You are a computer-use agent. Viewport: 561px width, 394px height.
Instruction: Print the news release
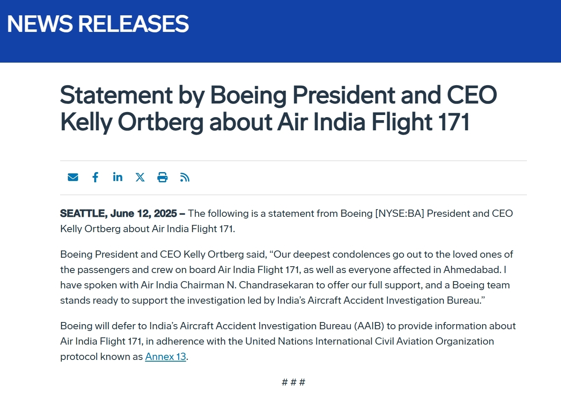tap(162, 177)
